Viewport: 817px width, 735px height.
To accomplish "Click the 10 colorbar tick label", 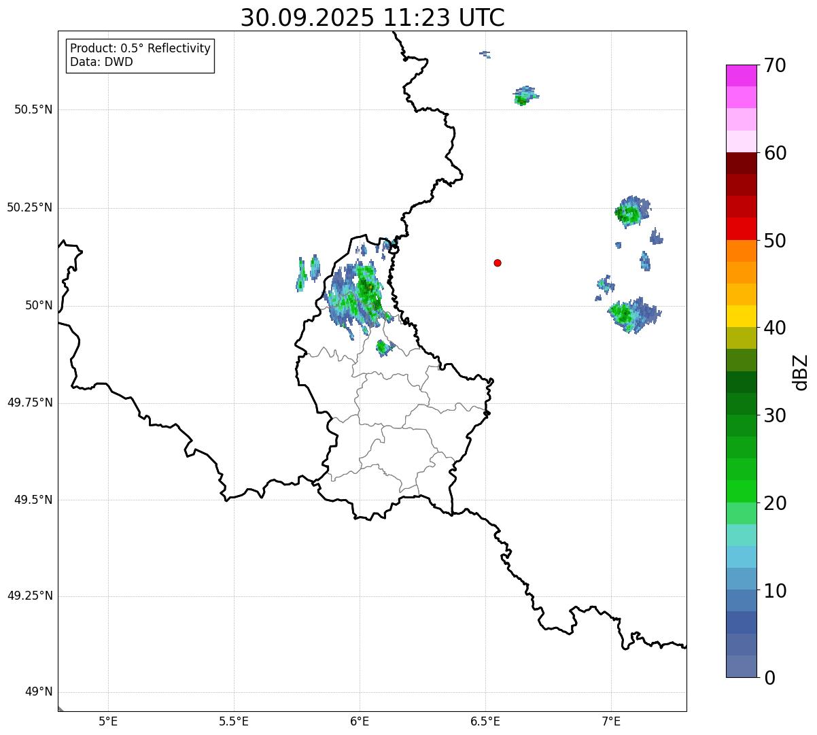I will [x=775, y=590].
